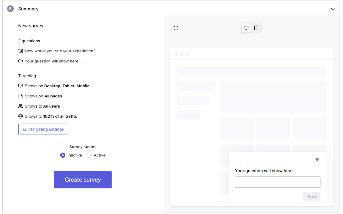Click the open-text question icon
The width and height of the screenshot is (343, 214).
pos(20,61)
